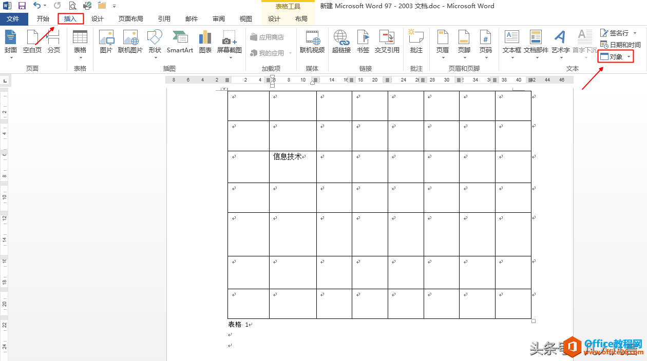
Task: Switch to the Mailings (邮件) tab
Action: click(192, 19)
